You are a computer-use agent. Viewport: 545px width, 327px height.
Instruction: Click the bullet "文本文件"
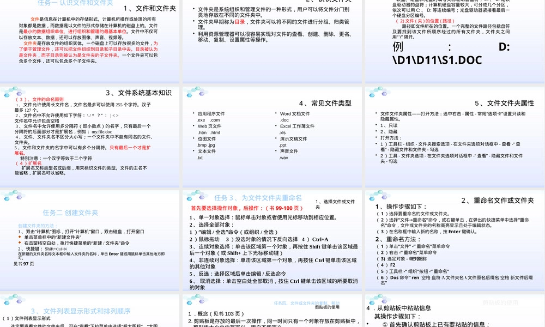click(x=207, y=151)
